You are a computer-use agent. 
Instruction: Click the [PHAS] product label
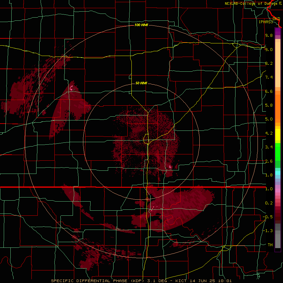[266, 22]
